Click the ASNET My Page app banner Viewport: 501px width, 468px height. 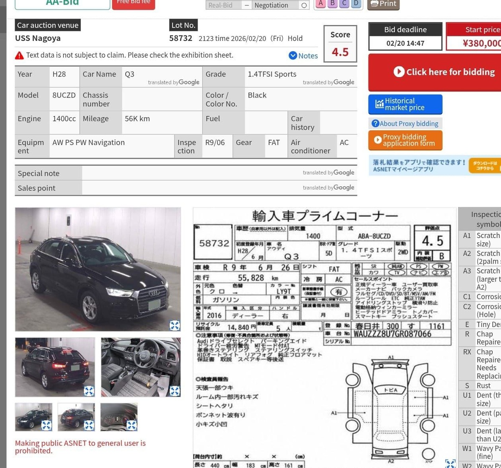[435, 166]
